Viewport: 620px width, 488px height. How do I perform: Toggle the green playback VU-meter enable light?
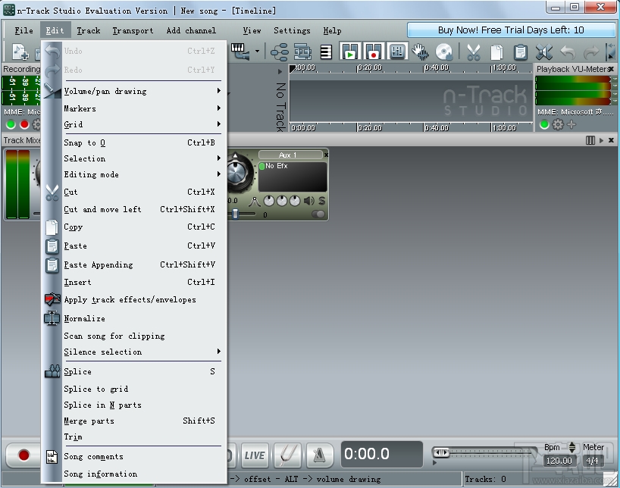(x=544, y=124)
